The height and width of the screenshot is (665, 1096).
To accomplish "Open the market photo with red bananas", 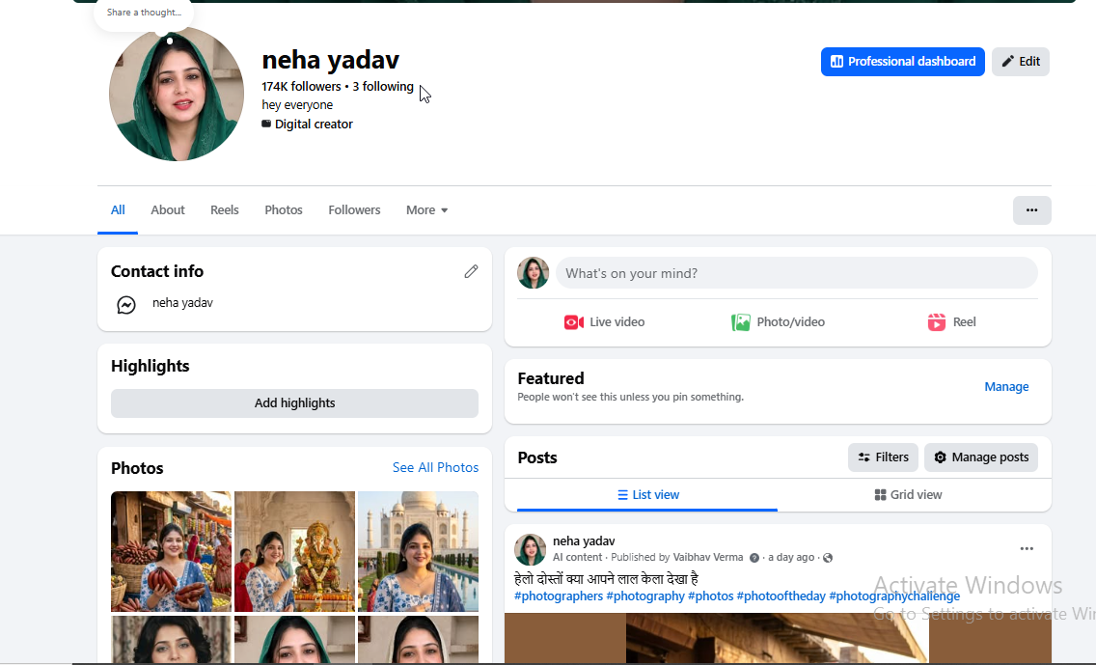I will pyautogui.click(x=171, y=552).
